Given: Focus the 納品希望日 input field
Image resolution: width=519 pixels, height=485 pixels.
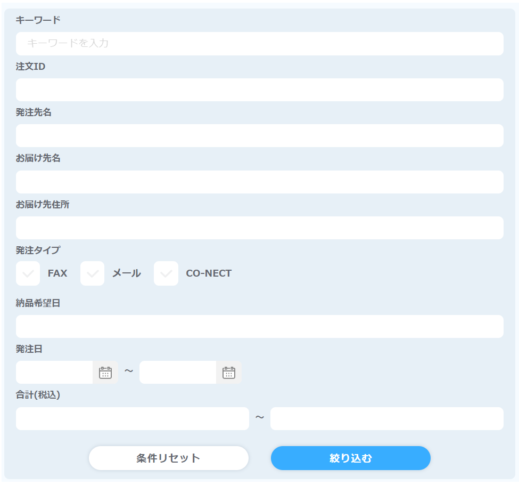Looking at the screenshot, I should click(260, 327).
